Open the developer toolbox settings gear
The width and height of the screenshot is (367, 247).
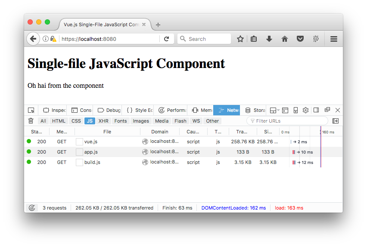pos(305,110)
